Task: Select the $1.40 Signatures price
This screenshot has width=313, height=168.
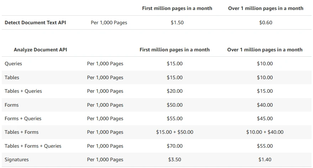Action: (x=265, y=159)
